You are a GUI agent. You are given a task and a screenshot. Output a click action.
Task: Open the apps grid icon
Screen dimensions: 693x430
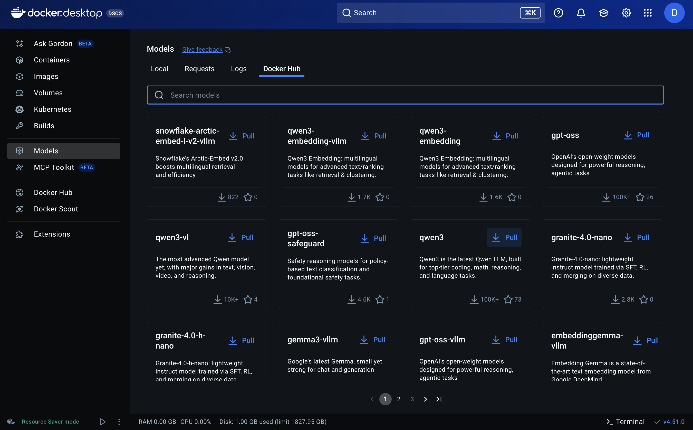coord(648,13)
